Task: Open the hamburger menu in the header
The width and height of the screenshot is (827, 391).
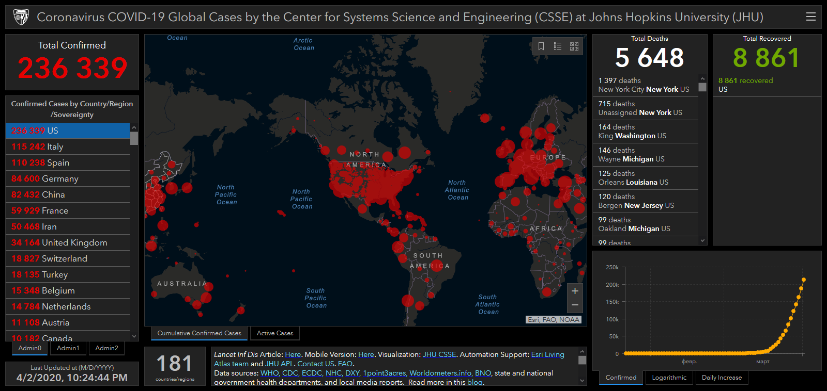Action: click(811, 17)
